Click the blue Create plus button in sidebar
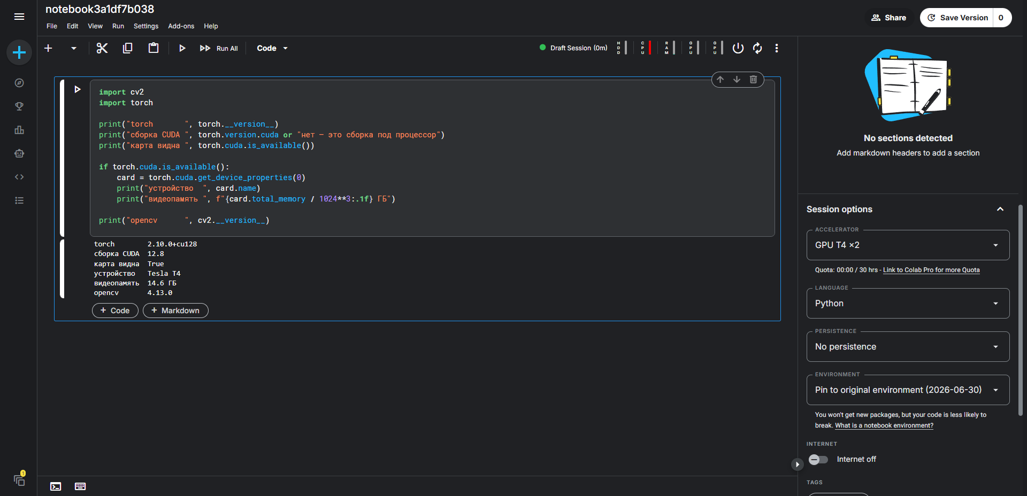 pos(19,52)
